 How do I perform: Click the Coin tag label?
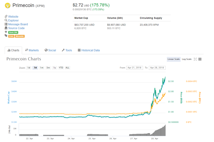[x=11, y=36]
